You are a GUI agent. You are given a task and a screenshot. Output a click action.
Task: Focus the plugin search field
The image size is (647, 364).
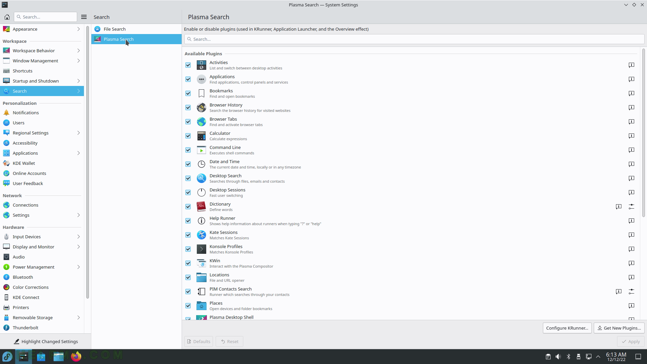click(x=414, y=39)
